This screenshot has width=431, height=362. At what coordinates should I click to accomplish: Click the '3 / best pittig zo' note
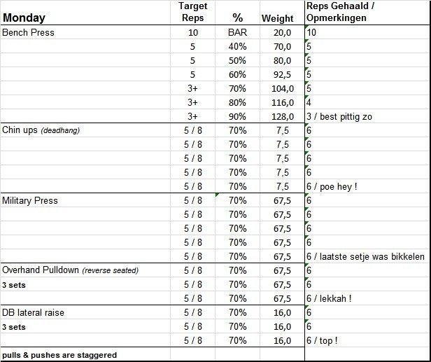[x=341, y=116]
